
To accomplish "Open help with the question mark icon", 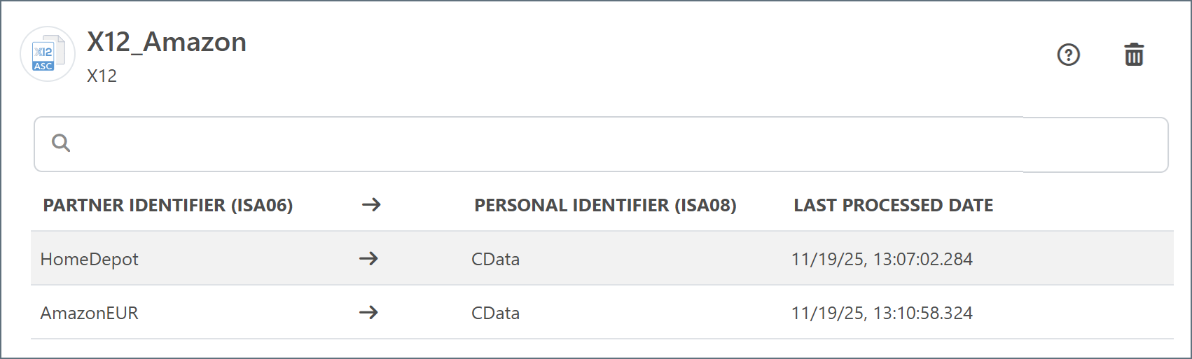I will click(1068, 55).
